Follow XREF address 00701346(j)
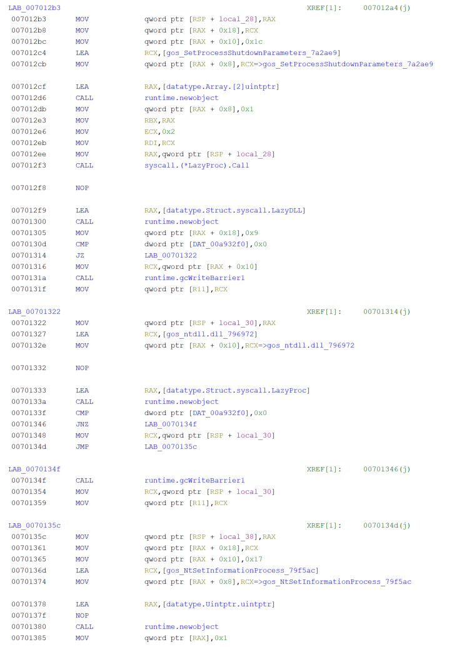The height and width of the screenshot is (647, 462). 386,469
